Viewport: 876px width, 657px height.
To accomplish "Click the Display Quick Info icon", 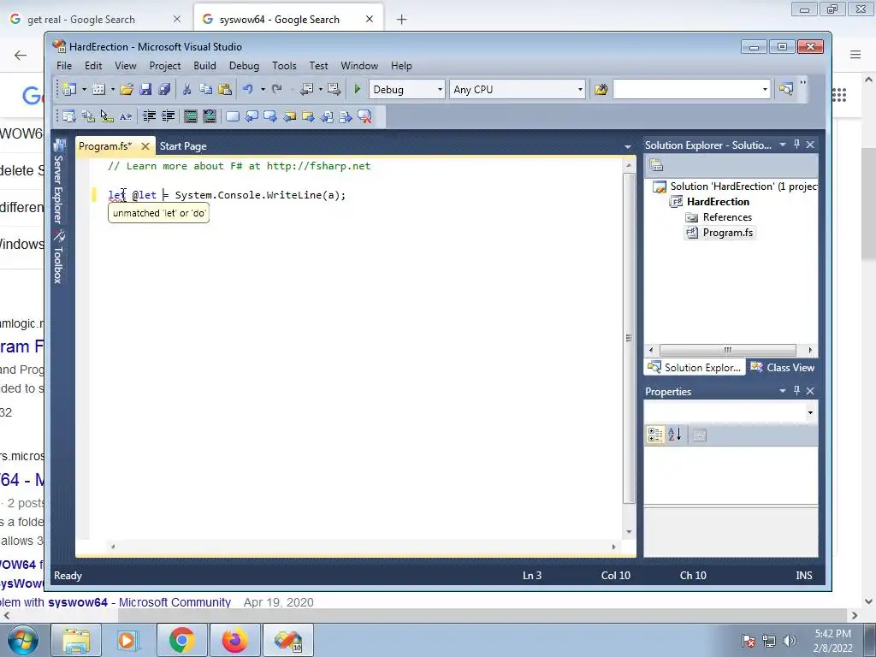I will coord(107,116).
